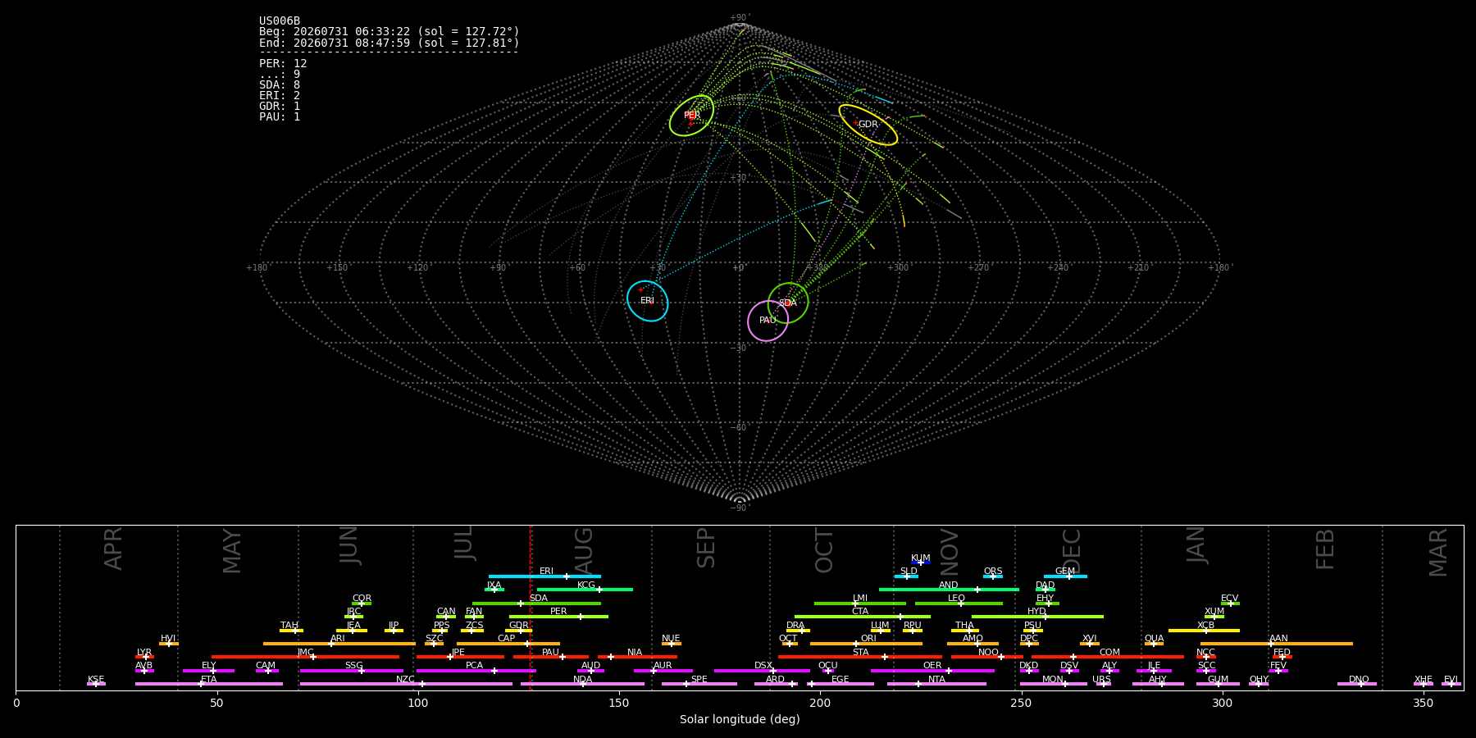Image resolution: width=1476 pixels, height=738 pixels.
Task: Select the red STA shower bar
Action: coord(860,657)
